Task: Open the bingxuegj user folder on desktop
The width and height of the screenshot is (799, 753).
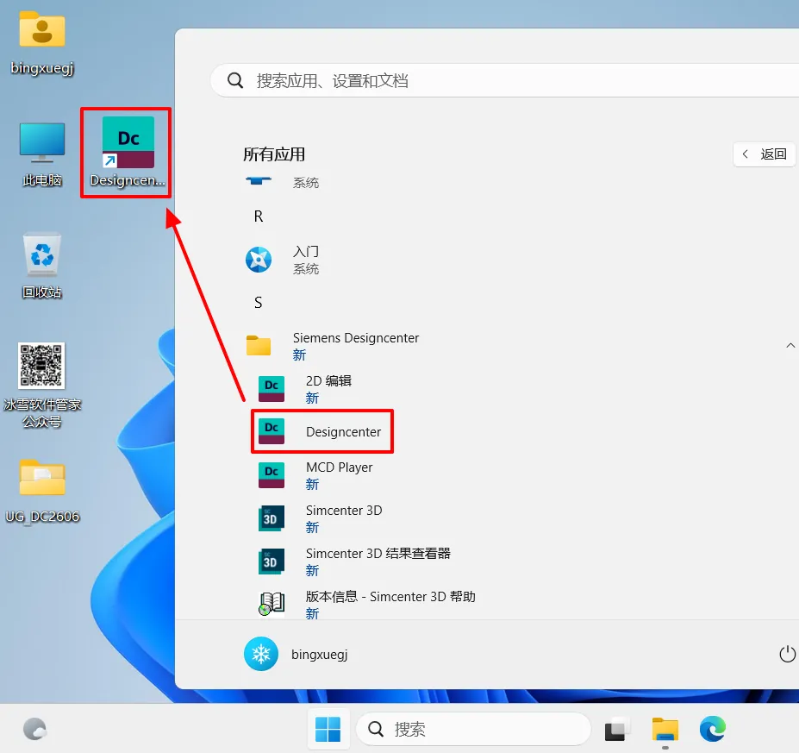Action: (x=42, y=43)
